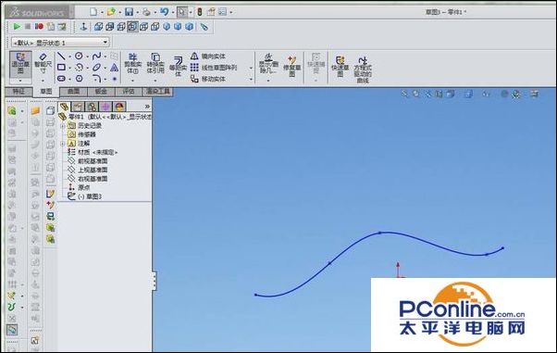Viewport: 557px width, 353px height.
Task: Switch to the Evaluate (评估) tab
Action: tap(129, 92)
